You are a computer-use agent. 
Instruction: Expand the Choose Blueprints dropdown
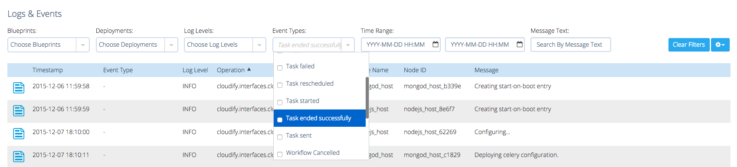click(82, 45)
